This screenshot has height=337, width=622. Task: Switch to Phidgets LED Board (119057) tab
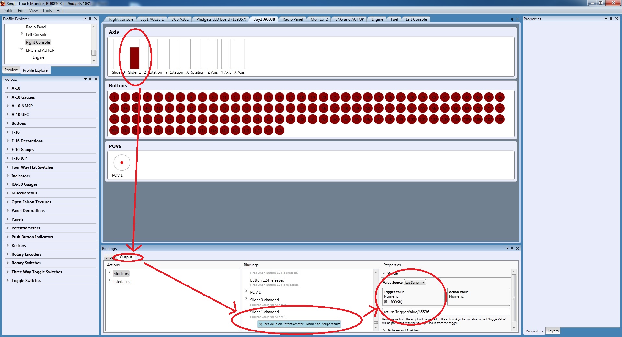click(x=221, y=19)
